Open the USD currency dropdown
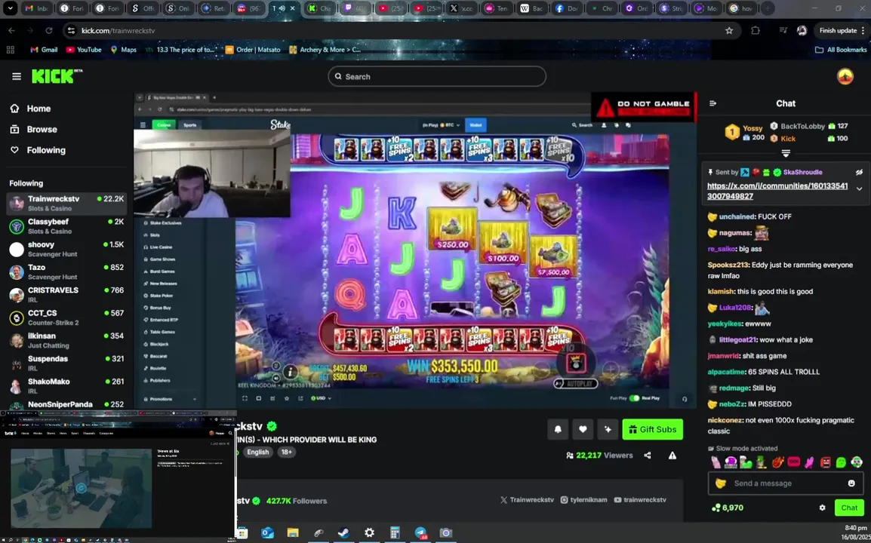 point(321,398)
